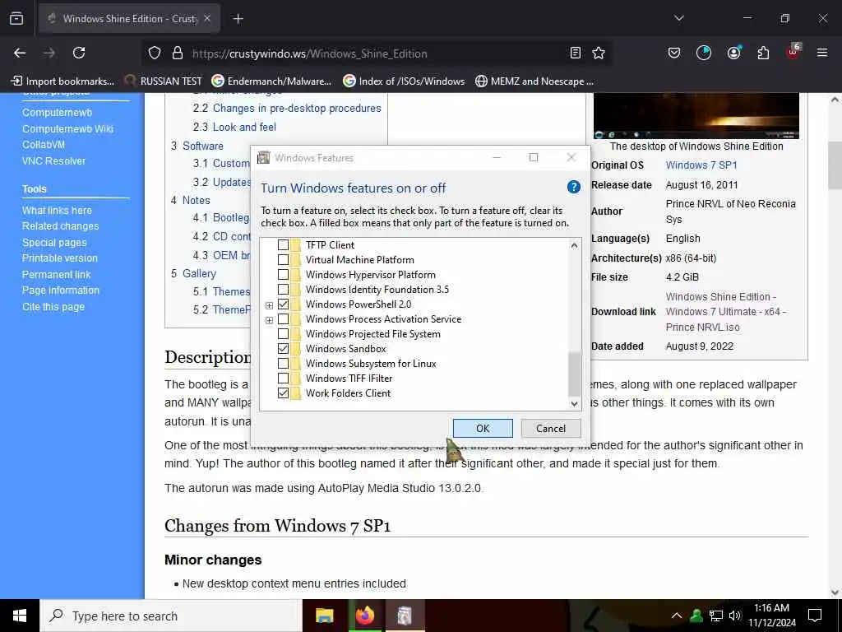Click the site padlock security icon
The width and height of the screenshot is (842, 632).
[x=178, y=53]
